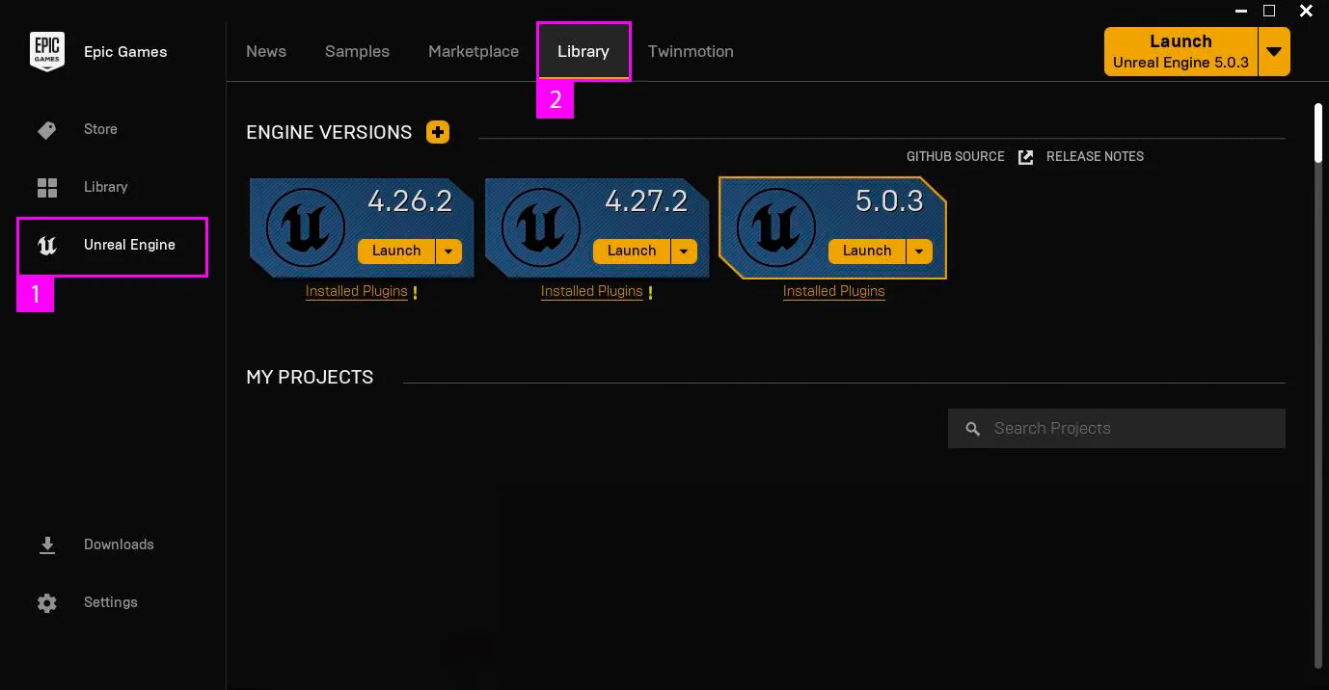Focus the Search Projects field
Viewport: 1329px width, 690px height.
1117,429
